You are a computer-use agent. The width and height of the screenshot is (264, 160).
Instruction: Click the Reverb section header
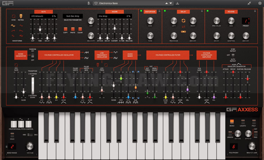pyautogui.click(x=231, y=12)
